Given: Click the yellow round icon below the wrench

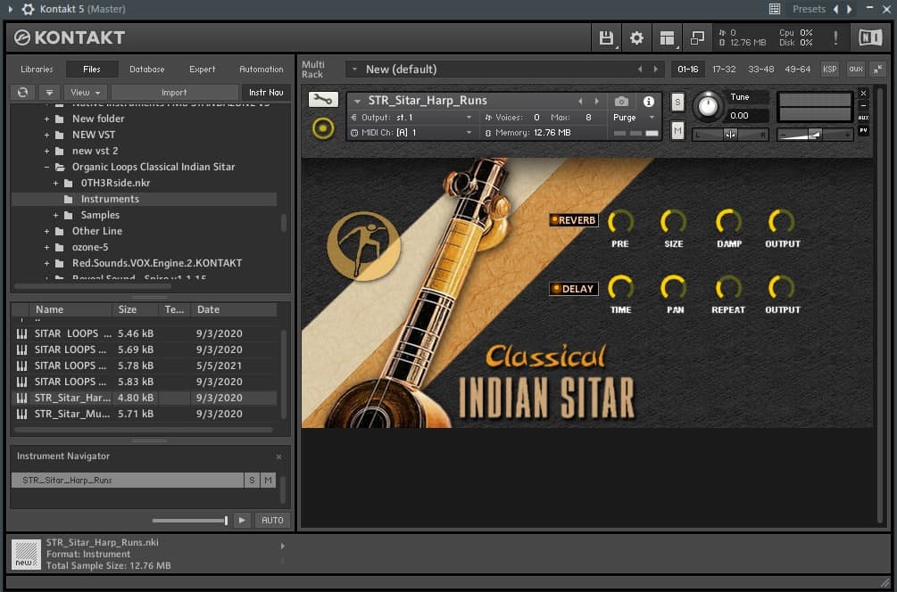Looking at the screenshot, I should click(323, 128).
